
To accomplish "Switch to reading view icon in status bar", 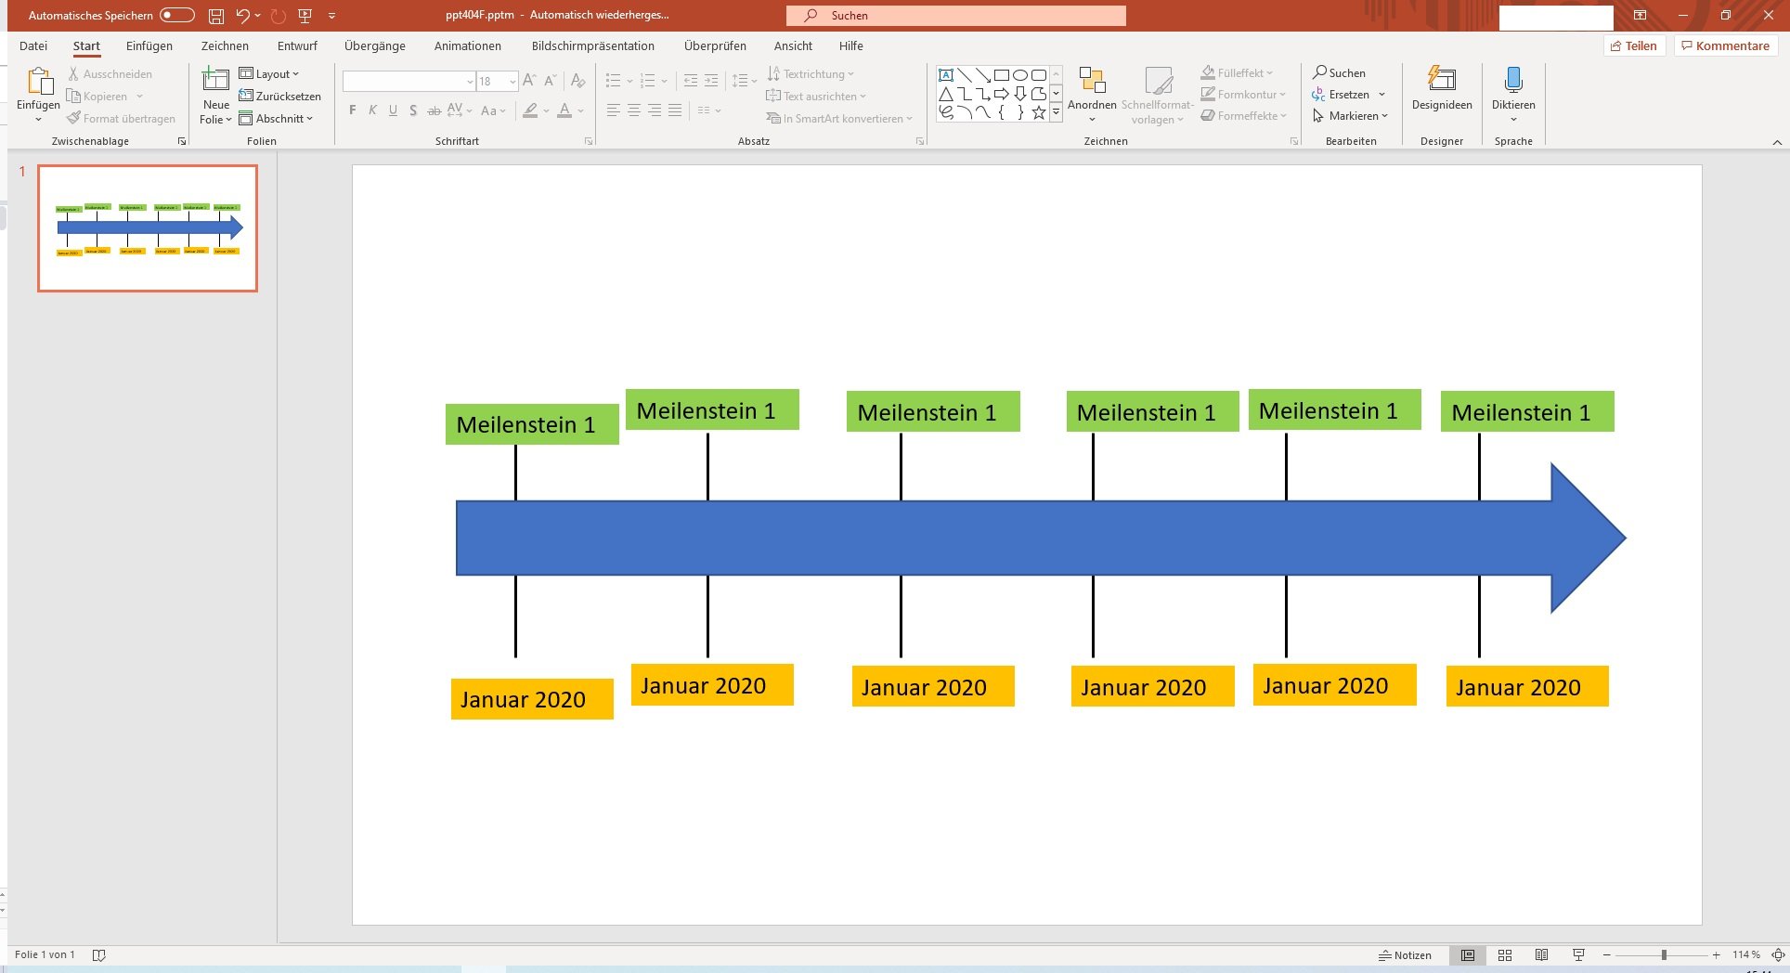I will (x=1541, y=954).
